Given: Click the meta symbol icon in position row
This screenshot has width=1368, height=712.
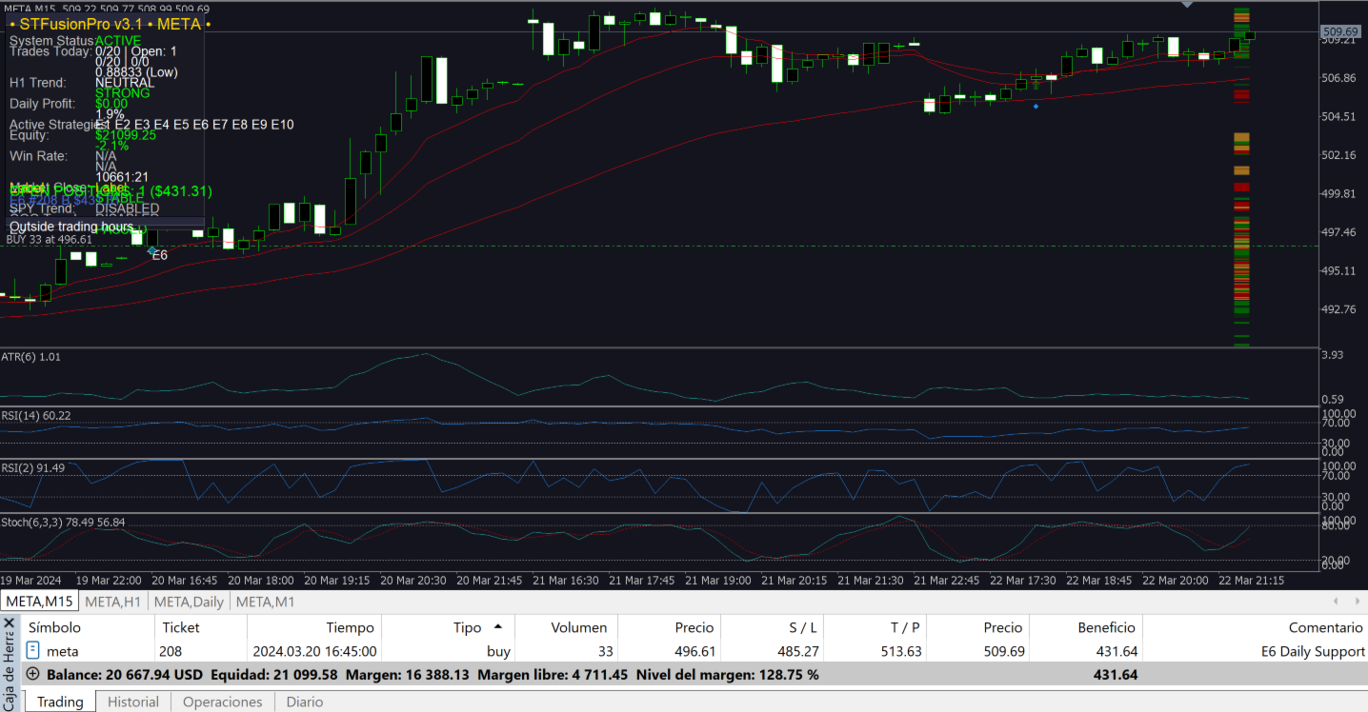Looking at the screenshot, I should click(32, 651).
